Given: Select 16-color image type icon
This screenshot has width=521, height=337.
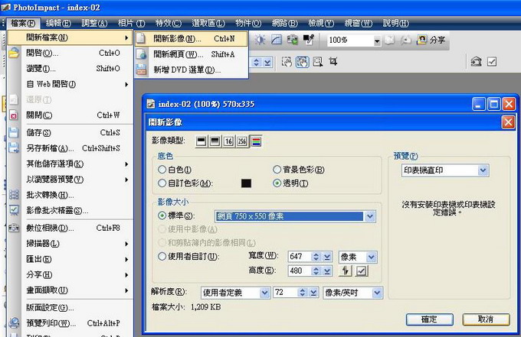Looking at the screenshot, I should 228,141.
